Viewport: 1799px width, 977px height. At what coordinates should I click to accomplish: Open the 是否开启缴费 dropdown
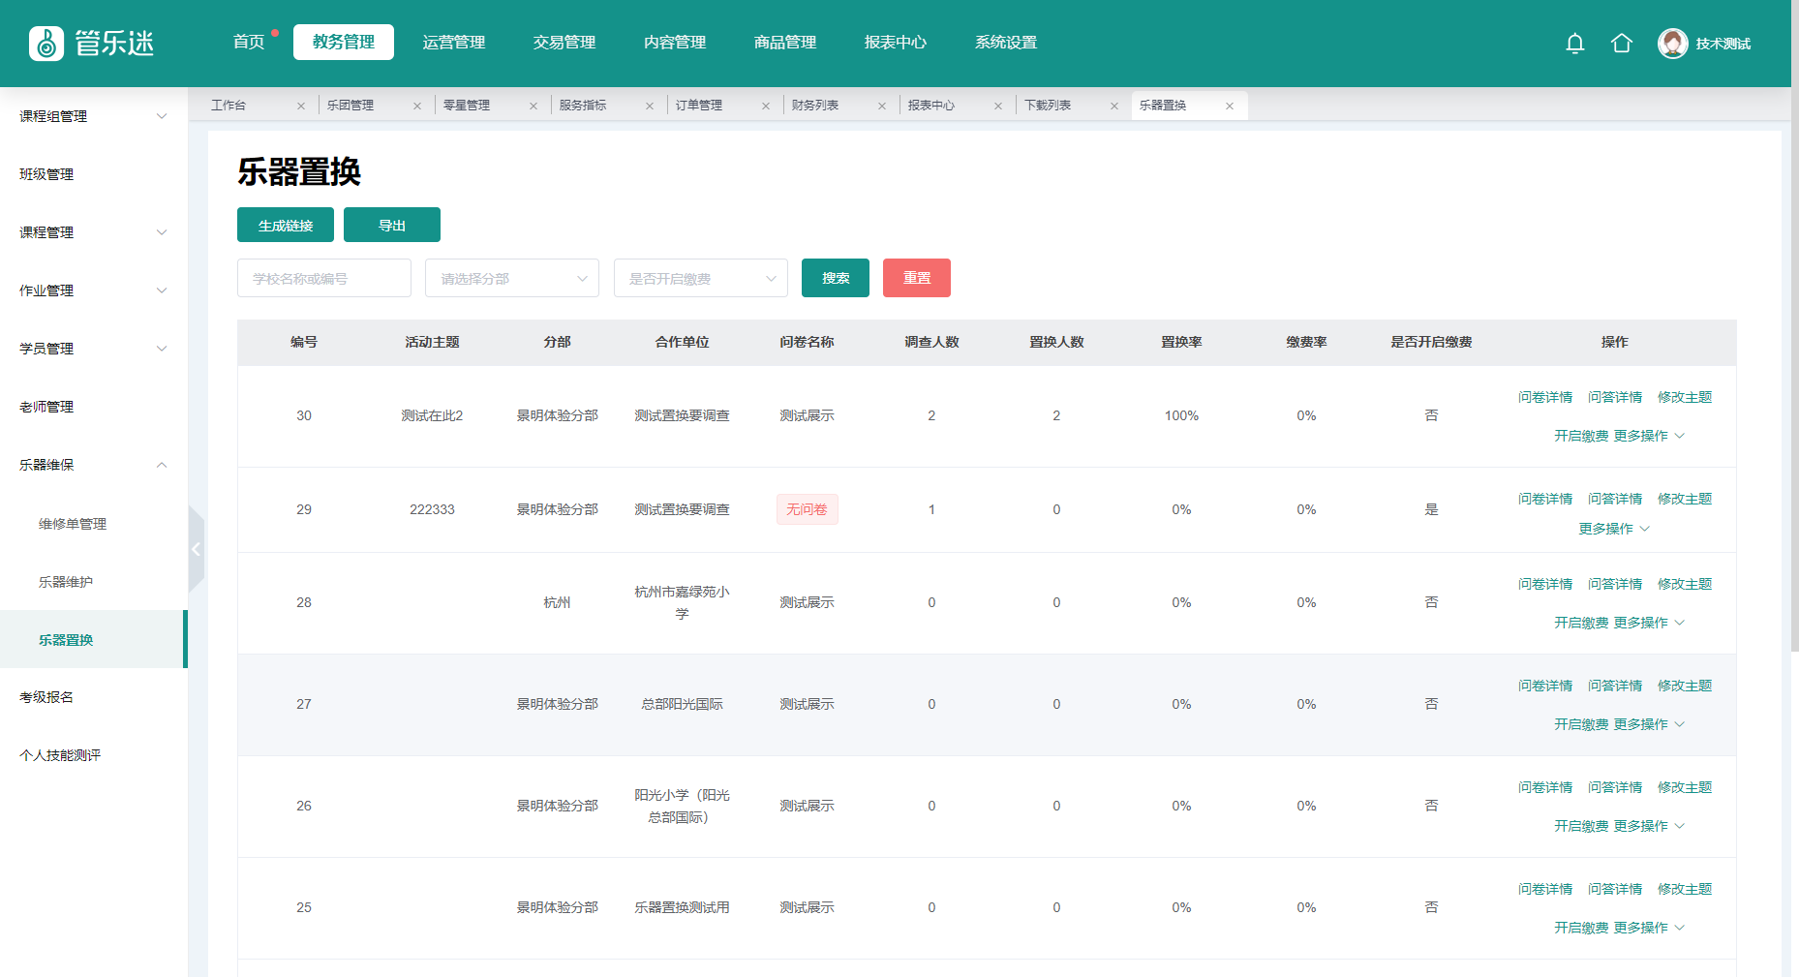pyautogui.click(x=700, y=279)
